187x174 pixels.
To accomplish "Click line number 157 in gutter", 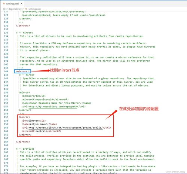I will (x=6, y=117).
